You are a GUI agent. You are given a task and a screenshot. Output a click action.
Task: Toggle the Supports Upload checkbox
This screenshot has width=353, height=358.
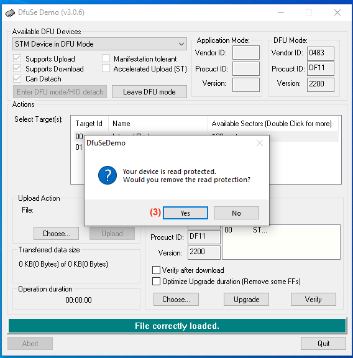(17, 58)
